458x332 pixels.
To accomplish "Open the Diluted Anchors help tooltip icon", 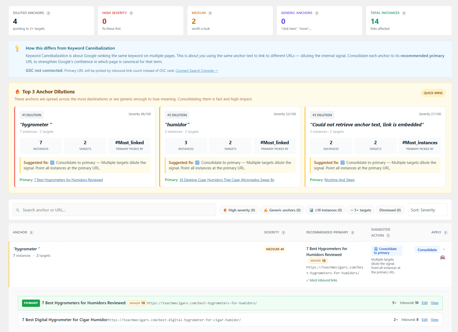I will point(48,13).
